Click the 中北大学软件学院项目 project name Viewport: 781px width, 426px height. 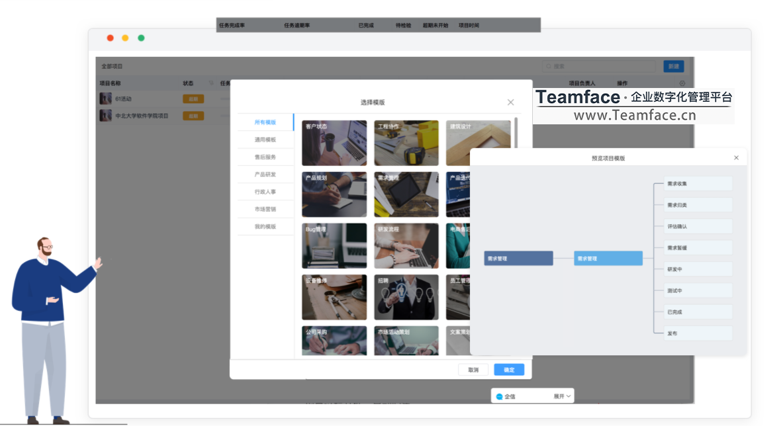142,116
